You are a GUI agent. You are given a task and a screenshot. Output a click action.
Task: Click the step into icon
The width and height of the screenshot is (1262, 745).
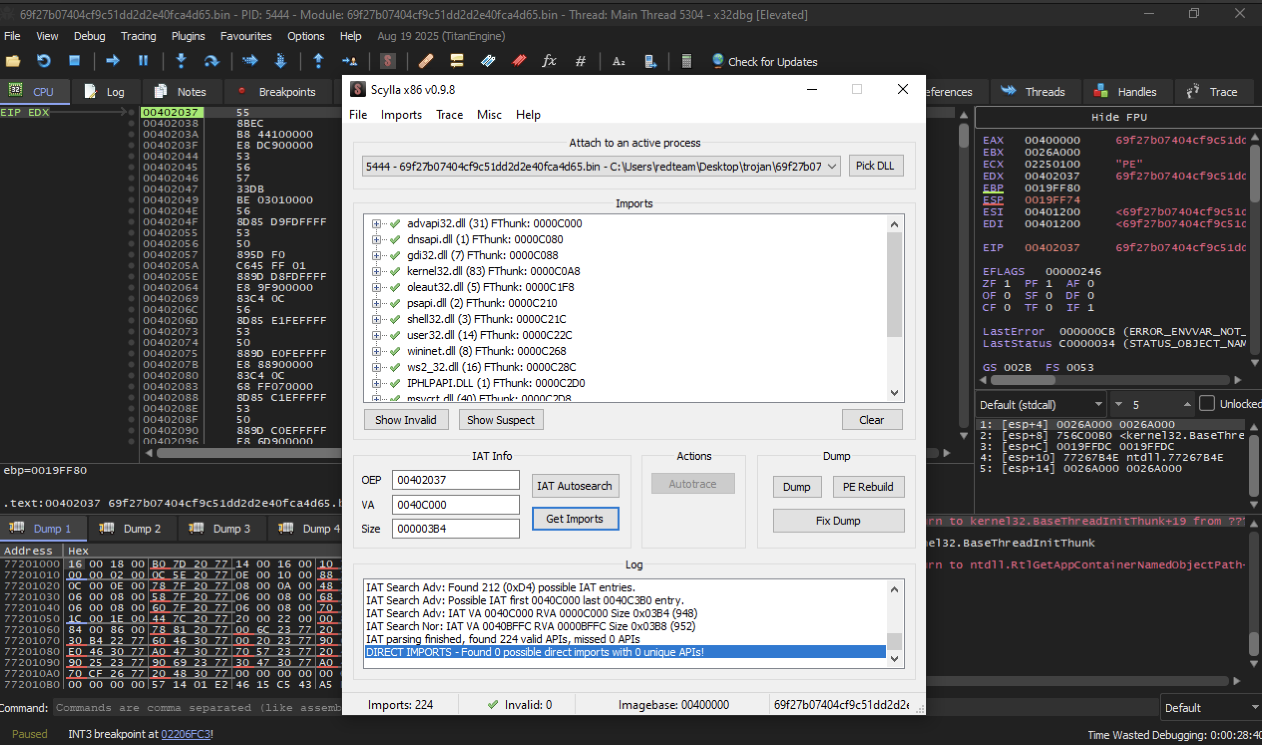181,61
